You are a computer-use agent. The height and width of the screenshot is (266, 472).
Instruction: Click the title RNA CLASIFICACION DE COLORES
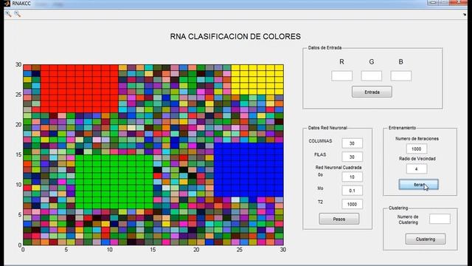pyautogui.click(x=235, y=36)
